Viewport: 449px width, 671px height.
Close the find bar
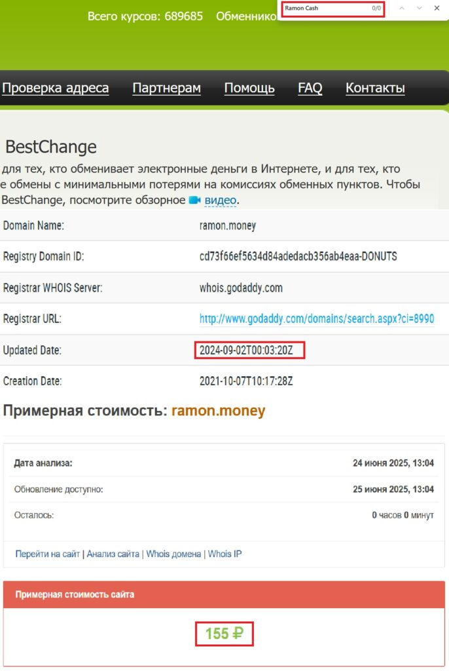437,8
